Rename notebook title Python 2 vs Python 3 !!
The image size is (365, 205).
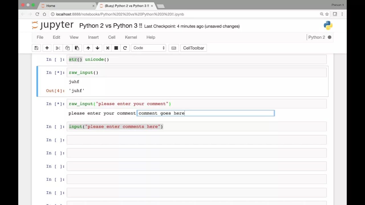[x=111, y=26]
